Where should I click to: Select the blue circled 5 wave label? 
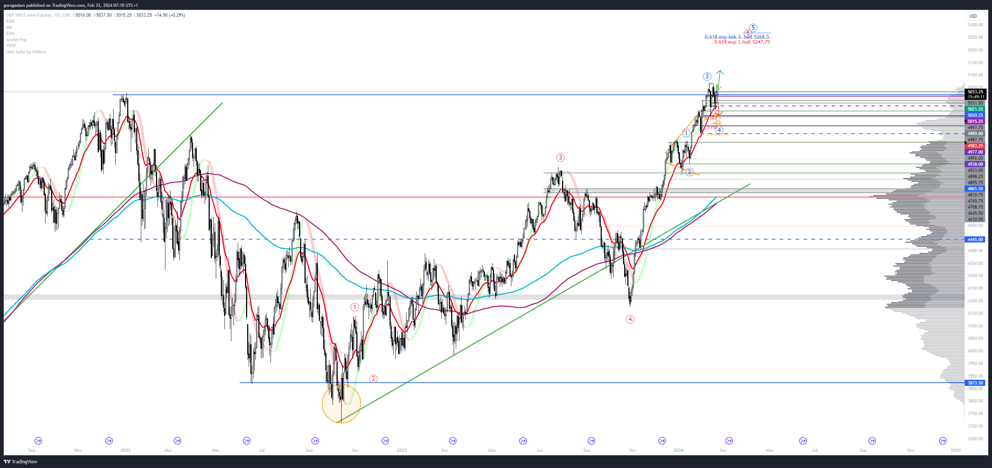tap(753, 28)
